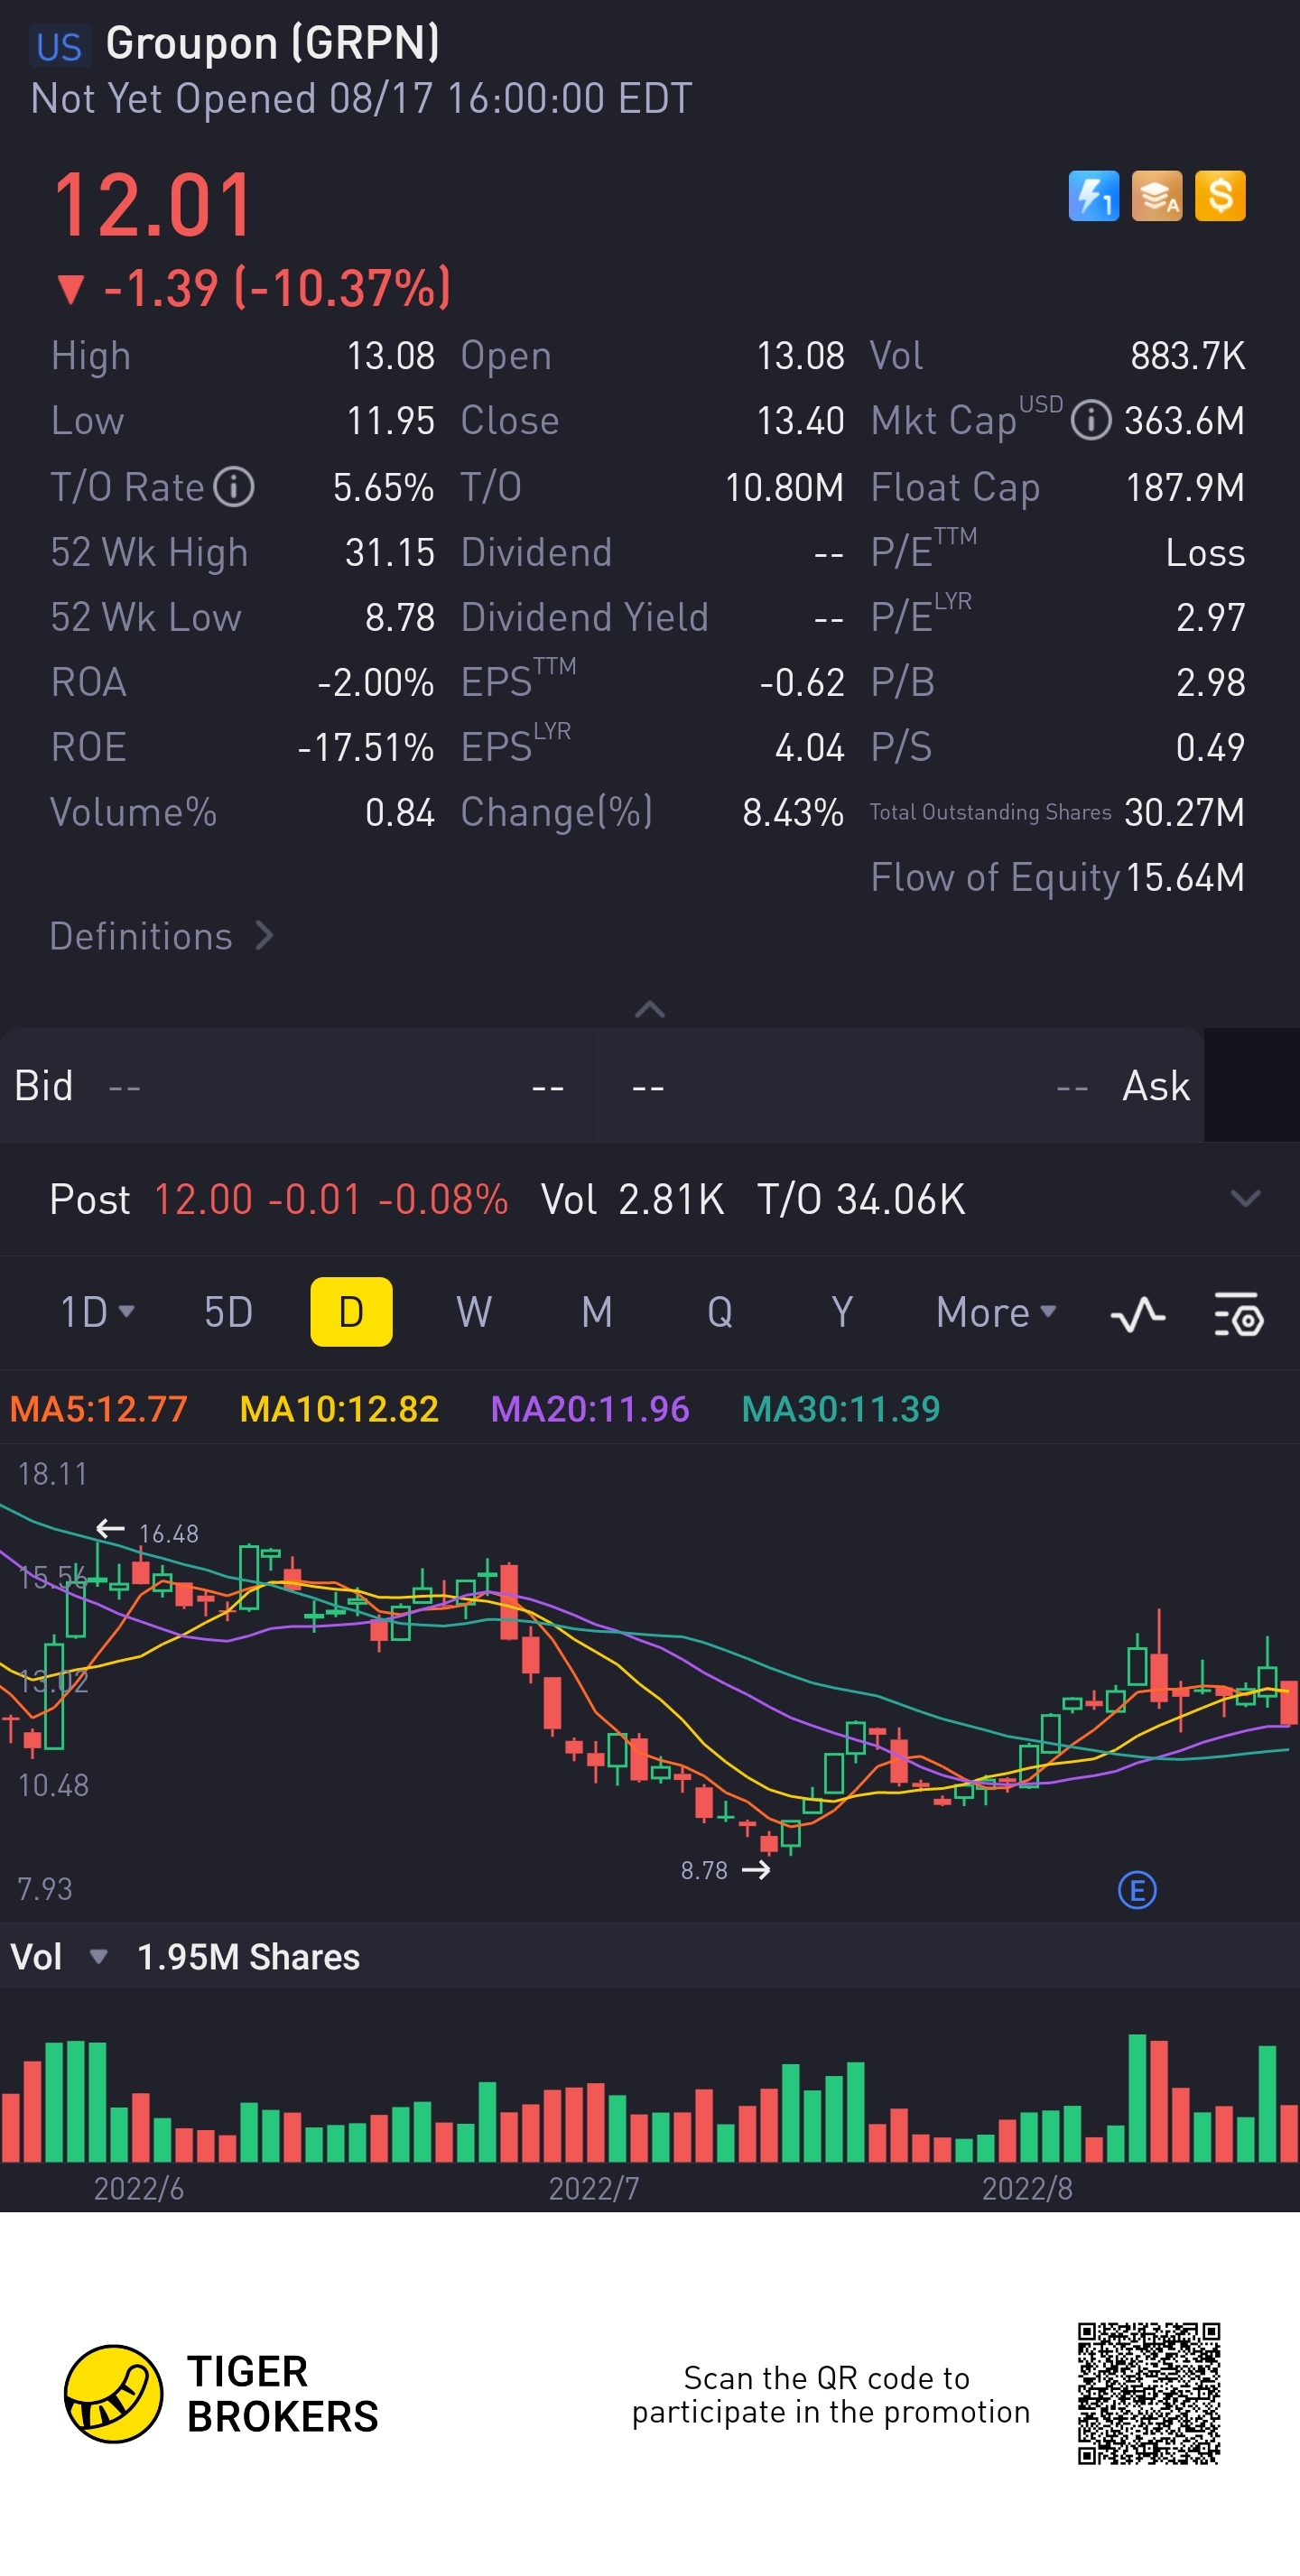The width and height of the screenshot is (1300, 2576).
Task: Tap the US market tag
Action: (59, 46)
